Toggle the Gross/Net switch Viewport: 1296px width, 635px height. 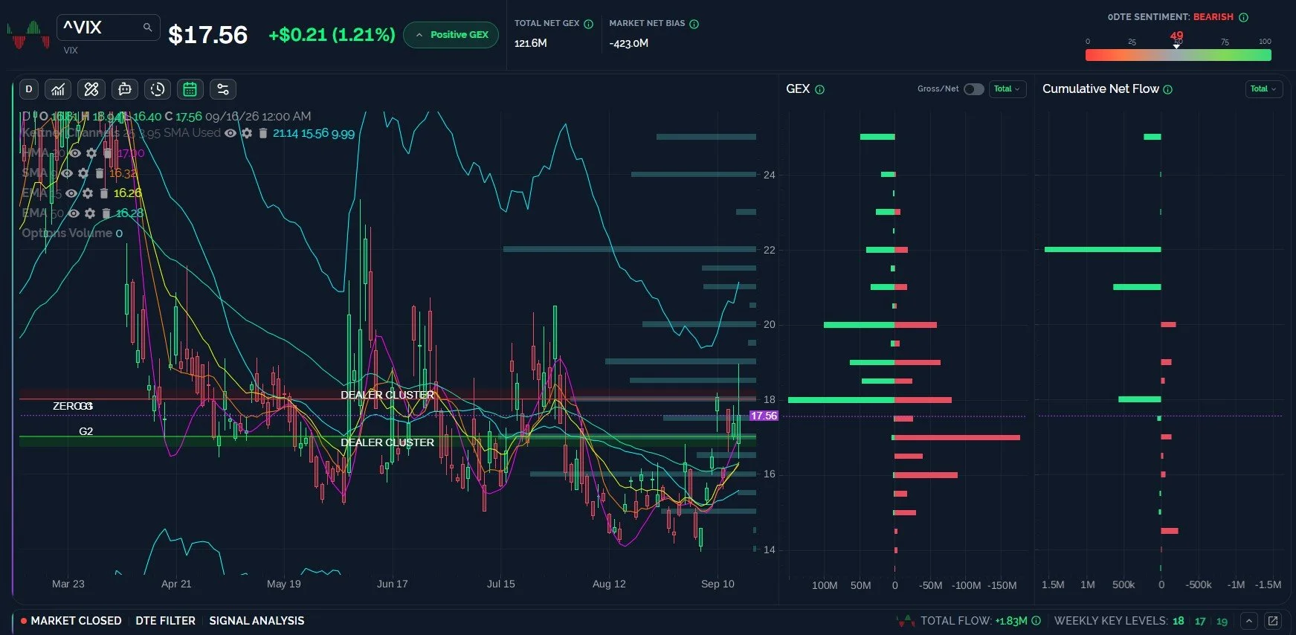974,89
